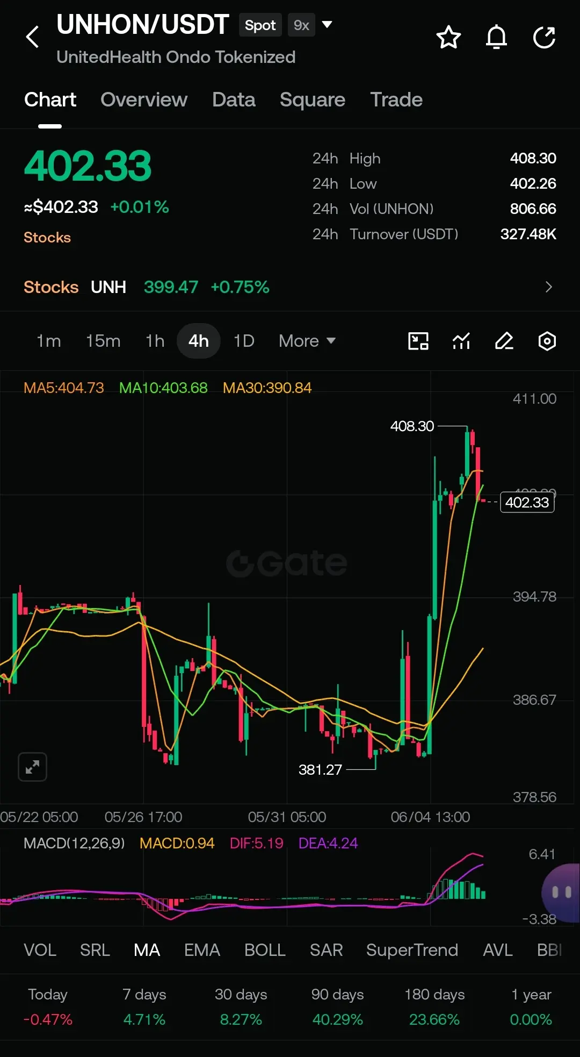Tap the 24h Low value 402.26

[x=533, y=183]
